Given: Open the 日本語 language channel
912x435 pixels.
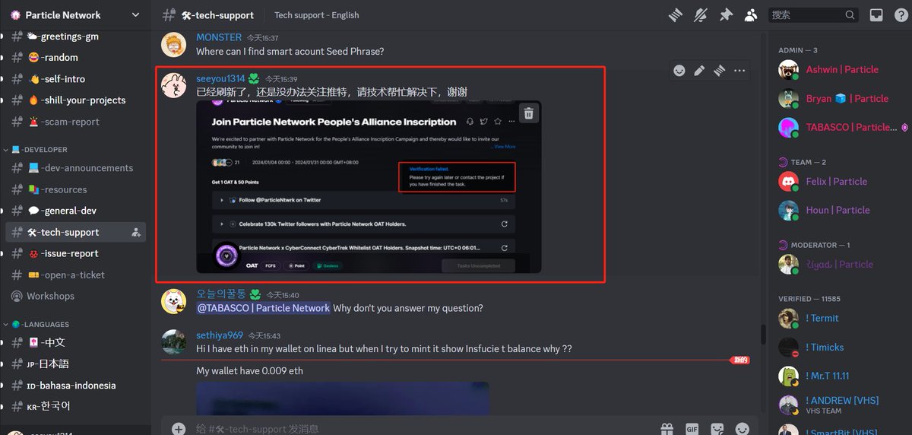Looking at the screenshot, I should coord(75,364).
